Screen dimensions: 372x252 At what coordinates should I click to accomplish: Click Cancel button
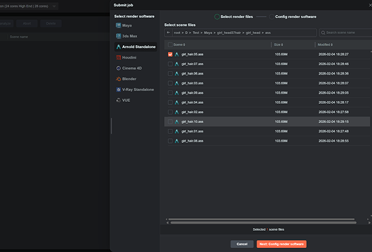pos(242,244)
